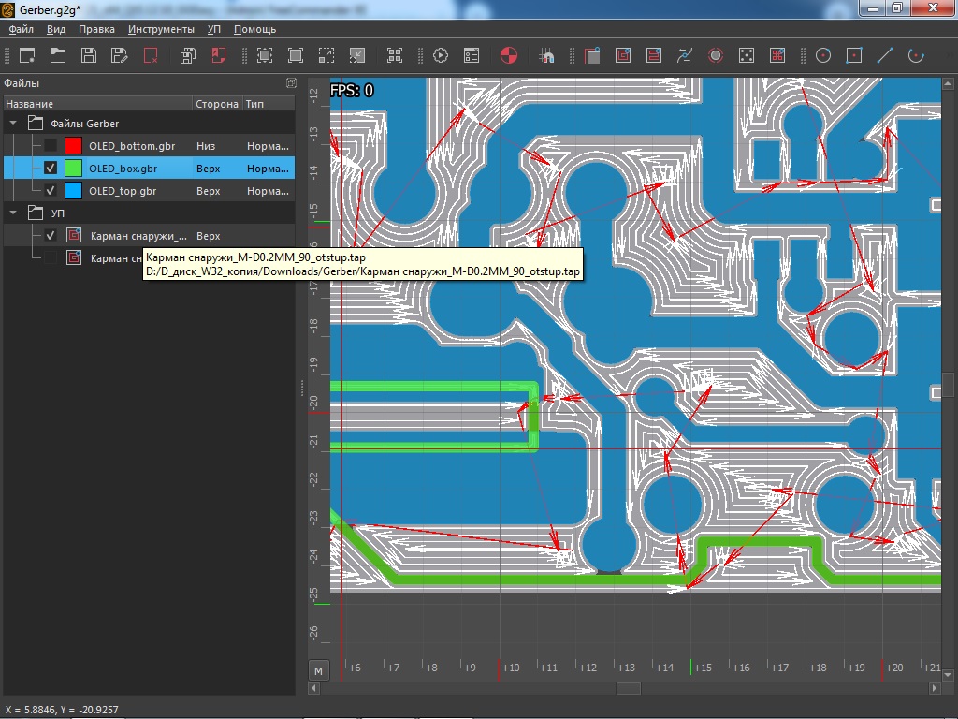The width and height of the screenshot is (958, 719).
Task: Select the pocket toolpath spiral icon
Action: [x=623, y=55]
